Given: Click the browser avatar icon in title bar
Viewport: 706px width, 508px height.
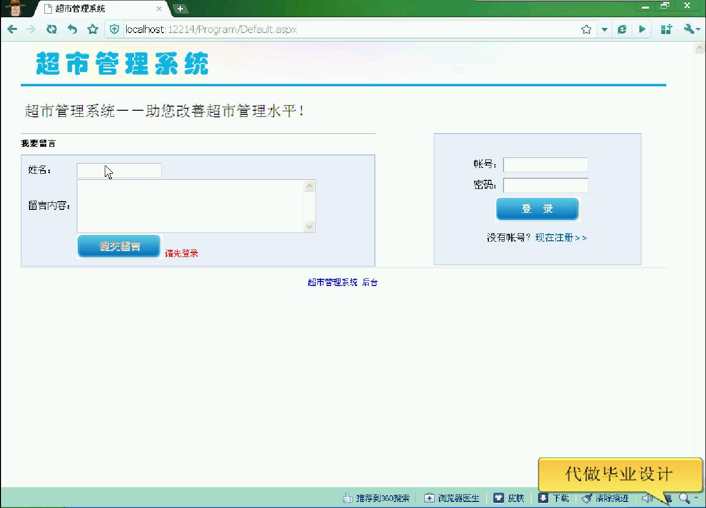Looking at the screenshot, I should pyautogui.click(x=16, y=8).
